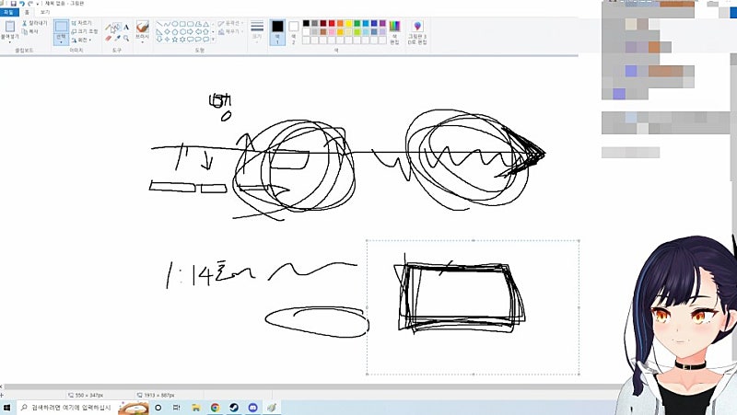Select the Triangle shape
The width and height of the screenshot is (737, 415).
tap(206, 24)
